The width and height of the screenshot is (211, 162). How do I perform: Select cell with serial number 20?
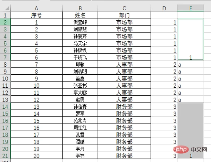coord(36,156)
